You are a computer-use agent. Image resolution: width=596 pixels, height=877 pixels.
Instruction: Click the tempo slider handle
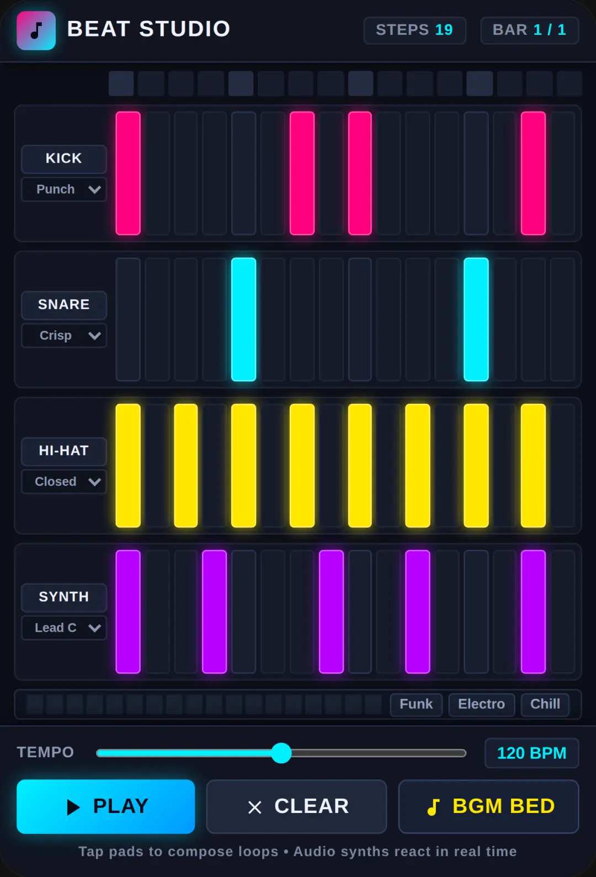coord(281,753)
